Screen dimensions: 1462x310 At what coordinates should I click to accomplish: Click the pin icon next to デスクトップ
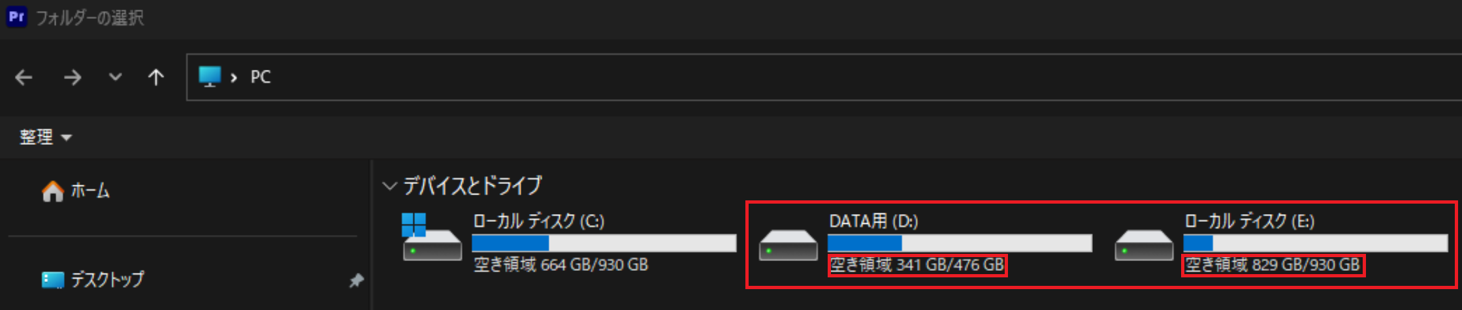pyautogui.click(x=356, y=281)
